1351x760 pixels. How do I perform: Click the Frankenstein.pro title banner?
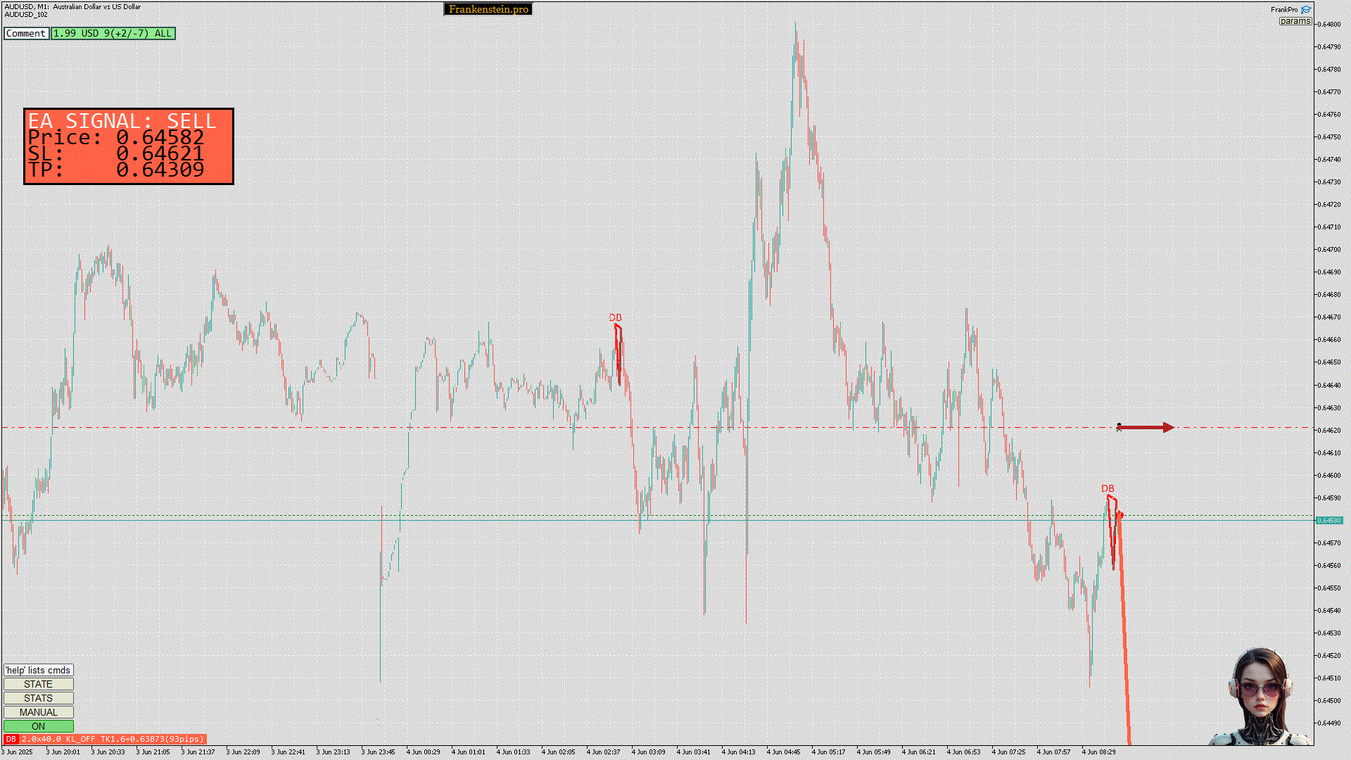[x=488, y=9]
